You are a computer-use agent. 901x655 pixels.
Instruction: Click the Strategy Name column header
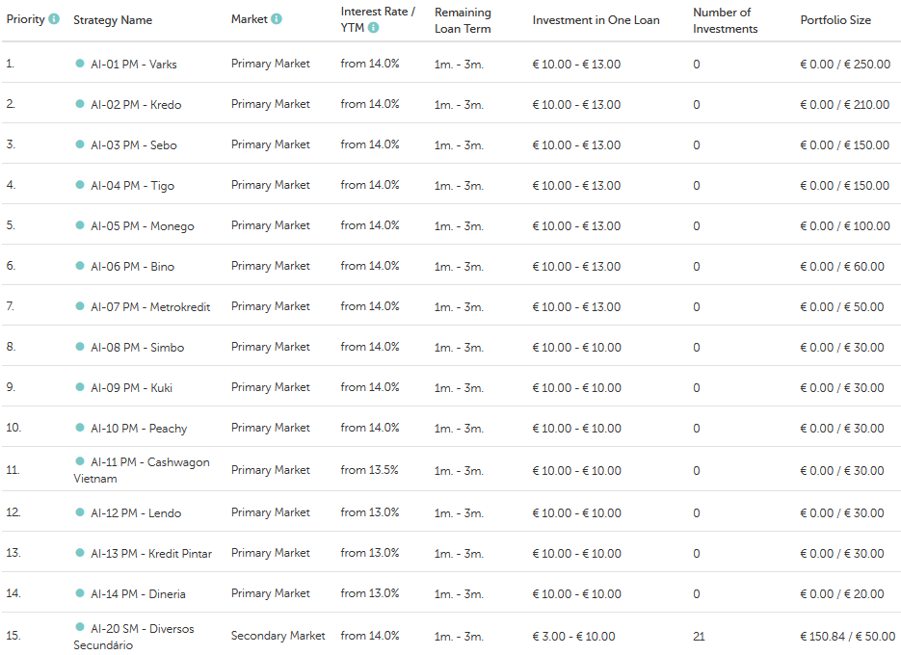coord(113,20)
